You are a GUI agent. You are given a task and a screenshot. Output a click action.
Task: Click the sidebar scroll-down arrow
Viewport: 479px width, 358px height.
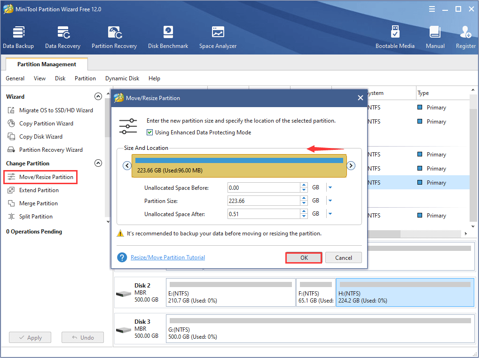[x=108, y=222]
